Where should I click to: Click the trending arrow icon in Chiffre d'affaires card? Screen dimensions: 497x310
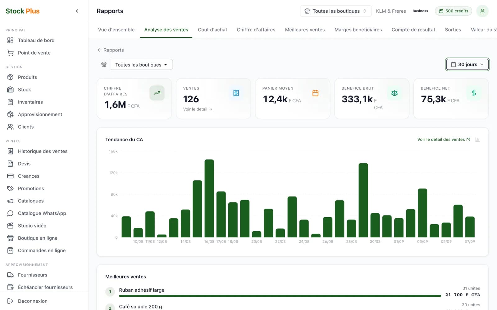coord(157,93)
